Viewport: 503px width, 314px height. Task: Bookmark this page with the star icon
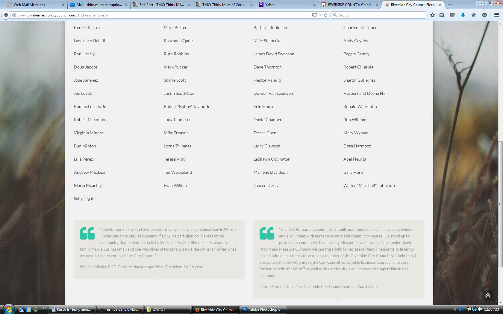tap(432, 15)
